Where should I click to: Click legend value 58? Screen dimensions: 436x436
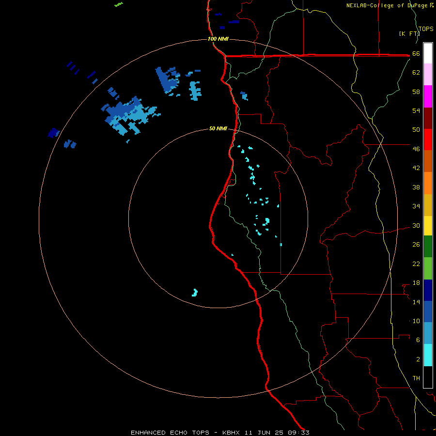pos(416,92)
